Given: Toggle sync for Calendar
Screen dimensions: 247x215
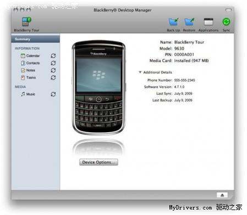Looking at the screenshot, I should pos(53,56).
